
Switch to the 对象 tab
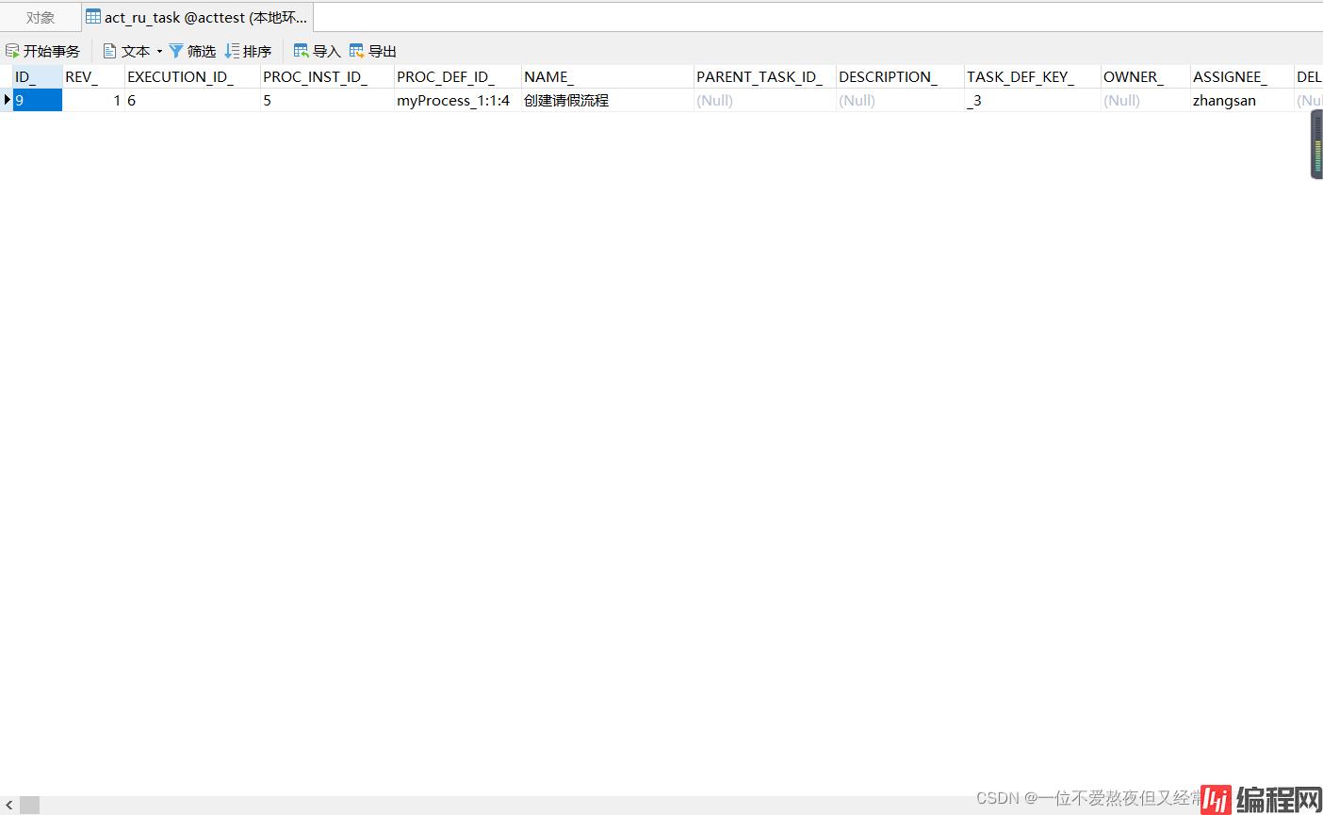coord(41,17)
